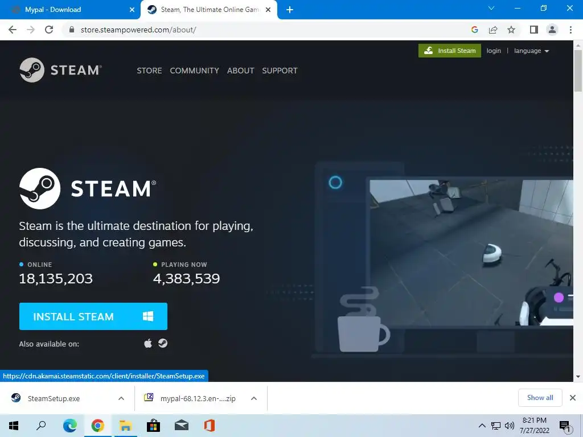This screenshot has height=437, width=583.
Task: Open downloaded SteamSetup.exe file
Action: 54,398
